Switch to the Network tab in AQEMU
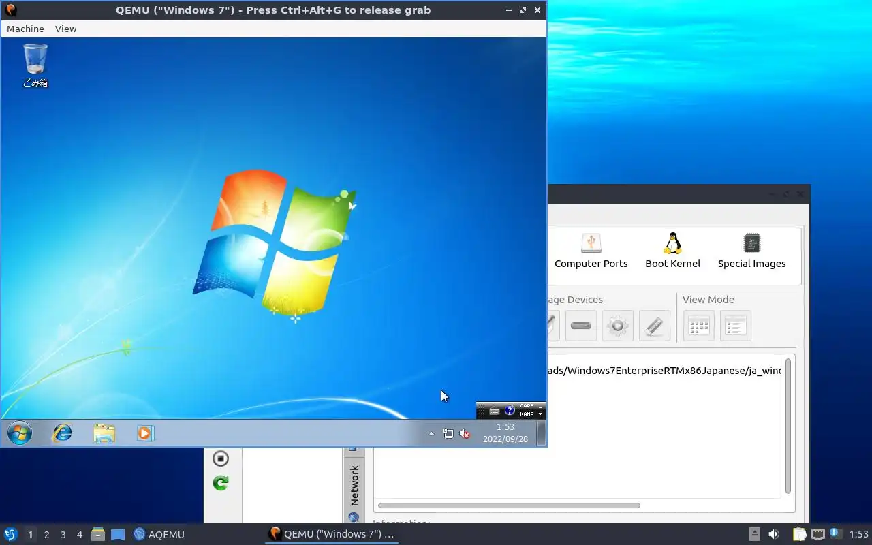The image size is (872, 545). pos(354,486)
